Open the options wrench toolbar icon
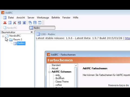The height and width of the screenshot is (97, 130). [x=14, y=23]
